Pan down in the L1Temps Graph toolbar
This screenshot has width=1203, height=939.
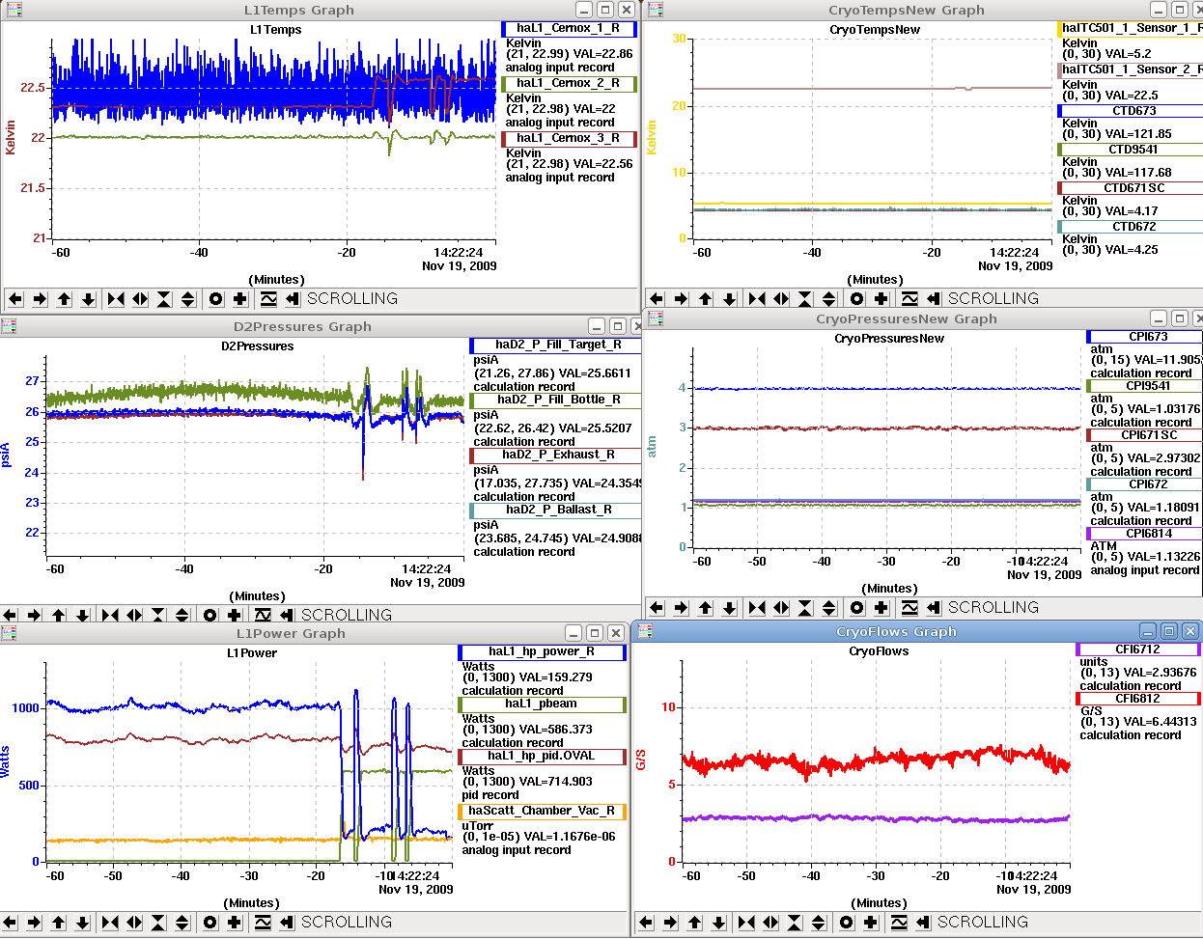click(x=88, y=299)
